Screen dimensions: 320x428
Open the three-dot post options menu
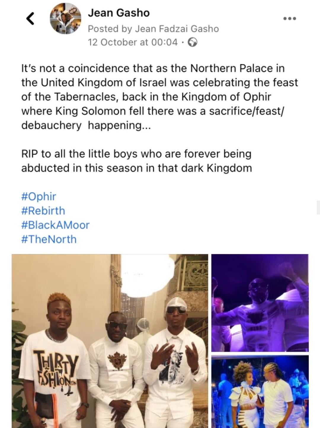(289, 18)
